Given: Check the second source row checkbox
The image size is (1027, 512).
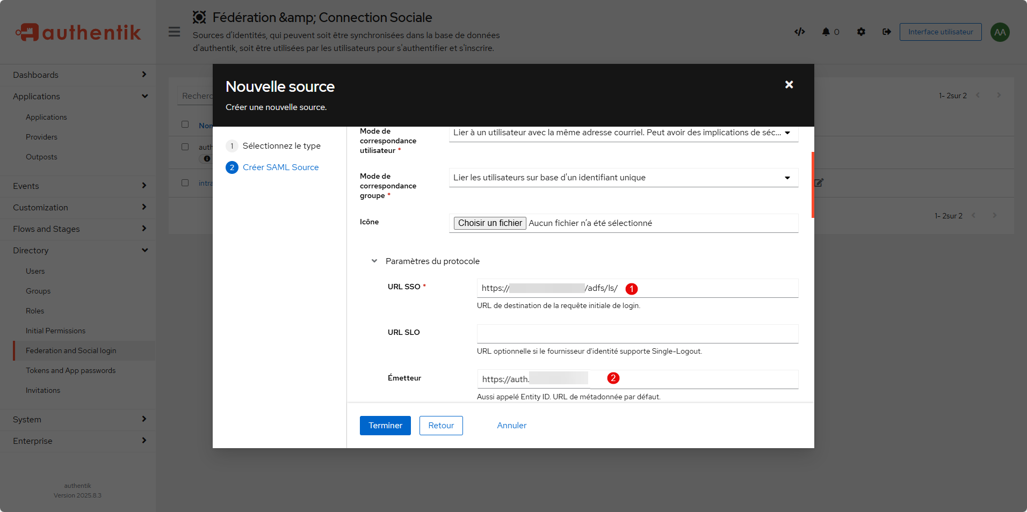Looking at the screenshot, I should click(185, 182).
